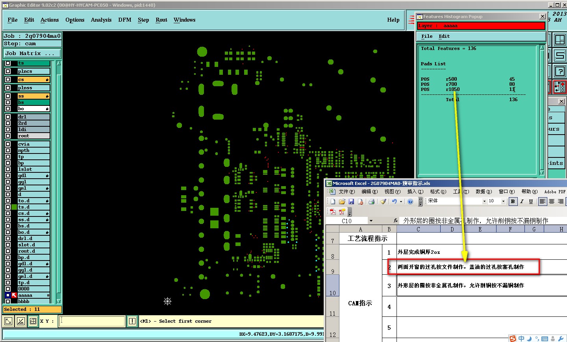567x342 pixels.
Task: Open the Excel font size dropdown
Action: tap(503, 202)
